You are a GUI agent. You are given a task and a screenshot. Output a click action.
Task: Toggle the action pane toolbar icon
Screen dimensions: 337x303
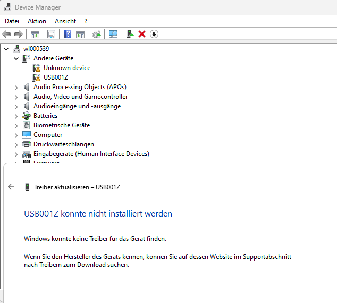80,34
